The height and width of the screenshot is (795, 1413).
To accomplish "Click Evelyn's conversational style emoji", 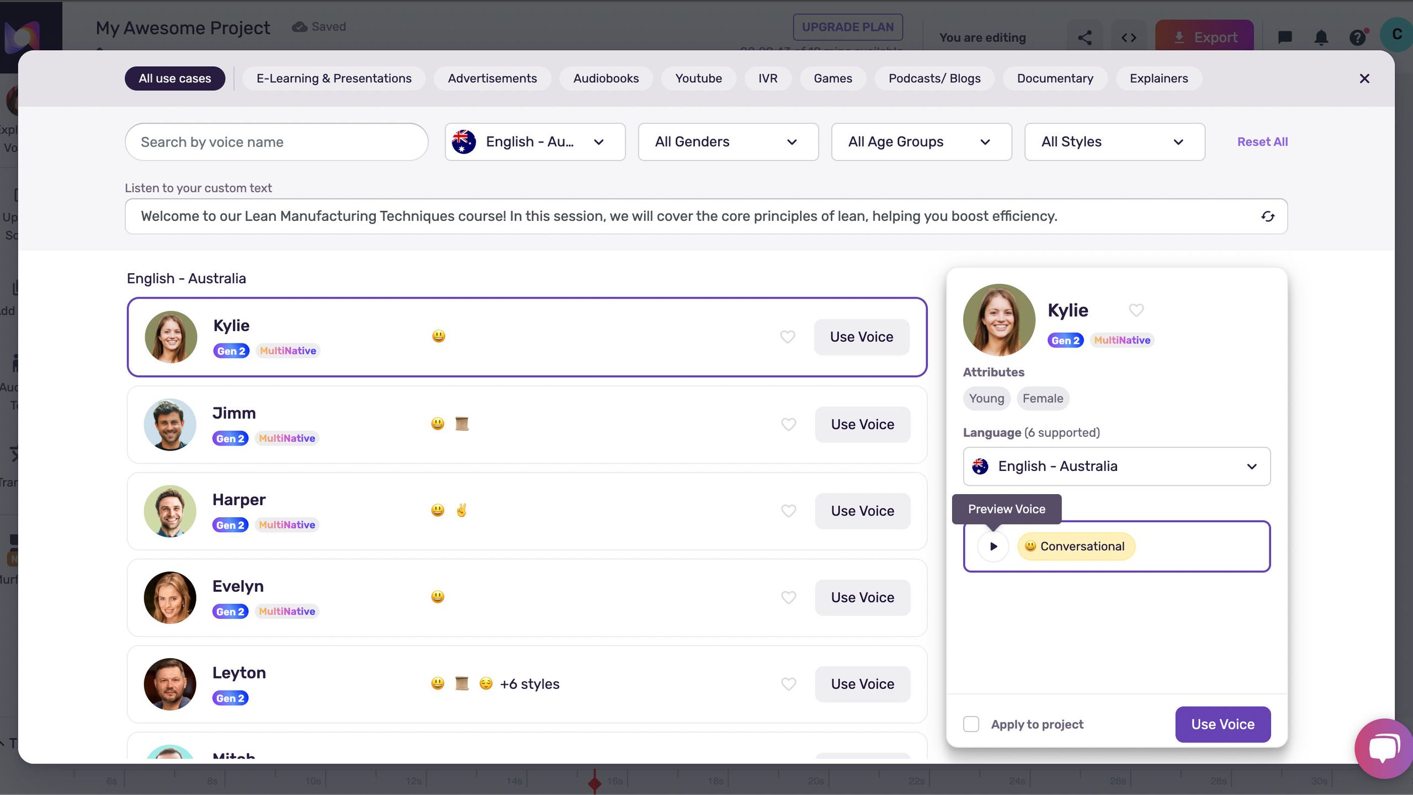I will (x=438, y=597).
